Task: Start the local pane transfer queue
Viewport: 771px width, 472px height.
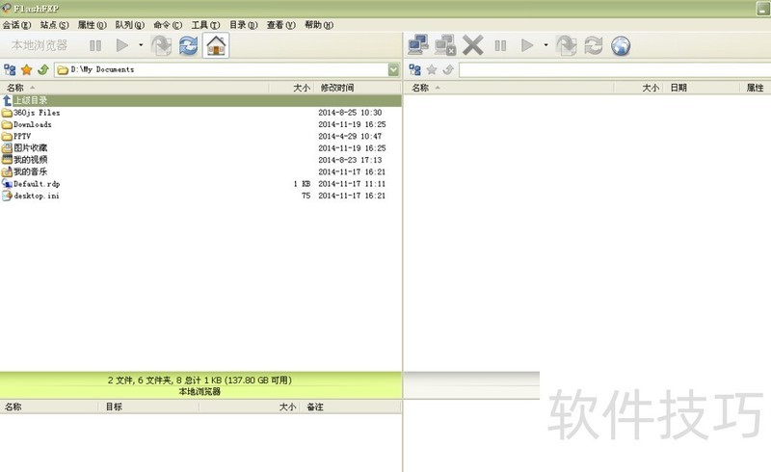Action: point(122,45)
